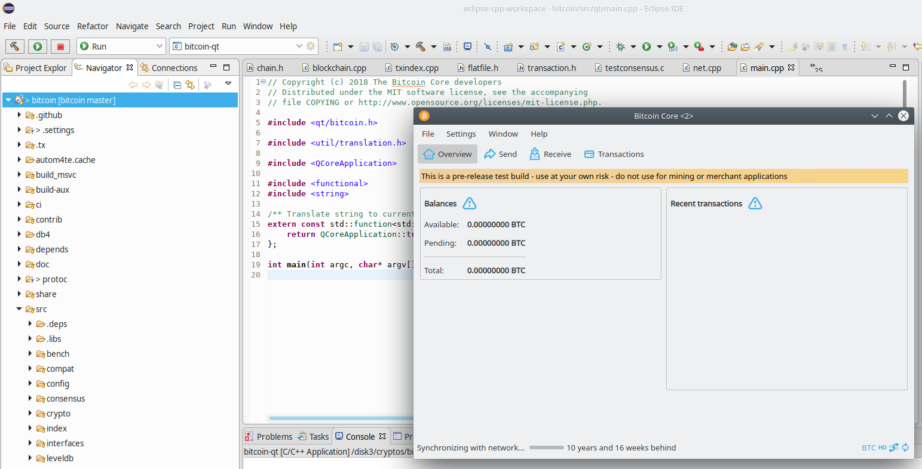Click Balances out-of-sync warning icon
The height and width of the screenshot is (469, 922).
[x=470, y=203]
